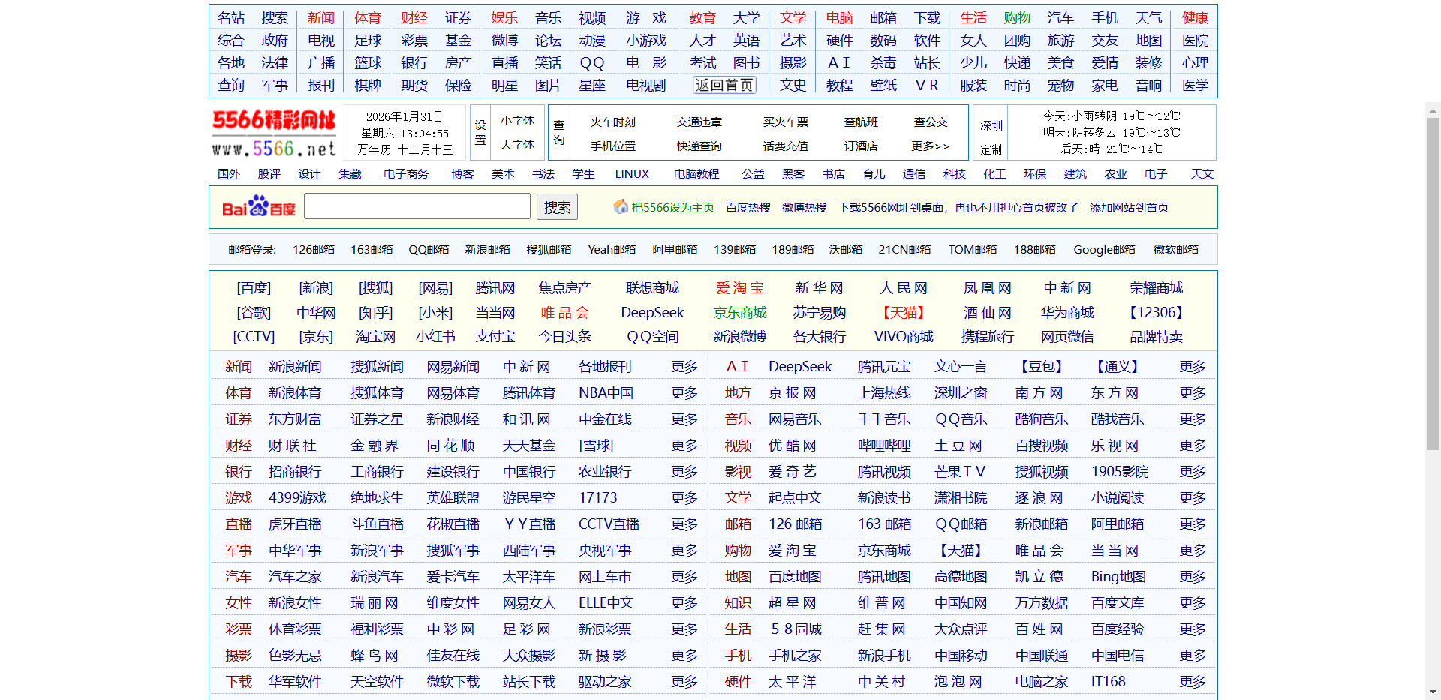
Task: Open 更多 at the end of the 音乐 row
Action: tap(1192, 419)
